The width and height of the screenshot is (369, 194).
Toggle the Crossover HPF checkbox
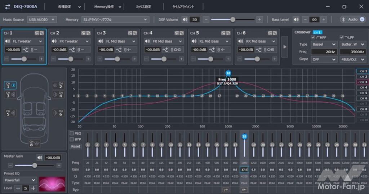[313, 37]
